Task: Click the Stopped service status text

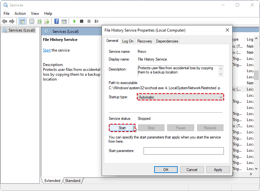Action: point(144,119)
